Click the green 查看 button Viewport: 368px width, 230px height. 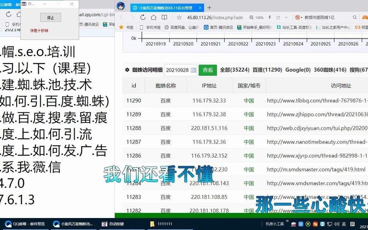coord(208,70)
